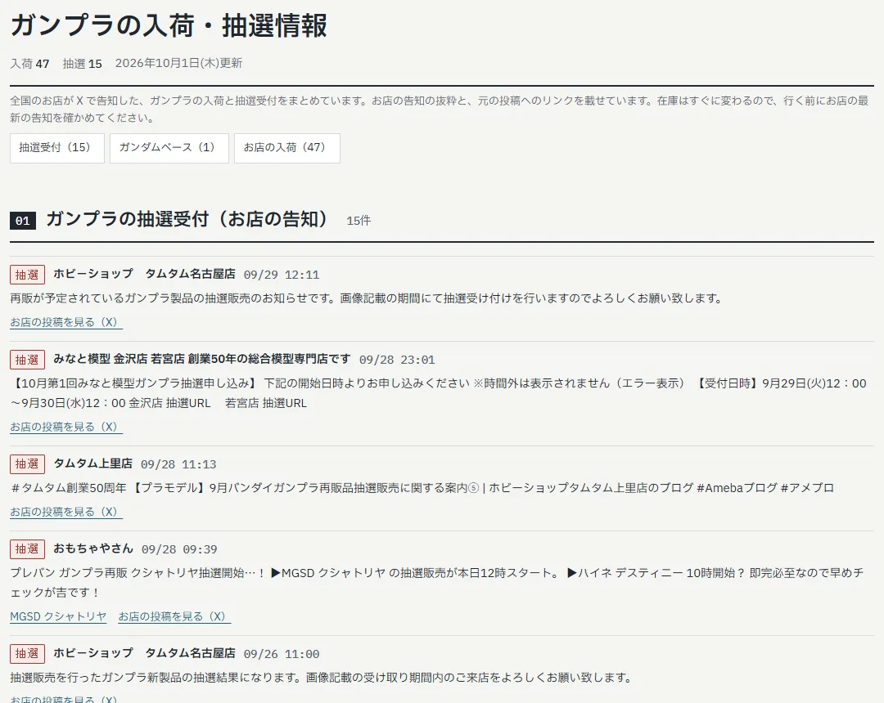The image size is (884, 703).
Task: Open the 抽選受付（15）filter button
Action: click(x=57, y=148)
